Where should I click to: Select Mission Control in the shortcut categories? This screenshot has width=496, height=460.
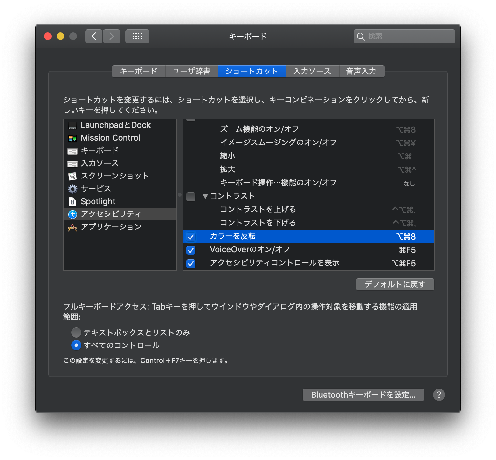click(110, 138)
